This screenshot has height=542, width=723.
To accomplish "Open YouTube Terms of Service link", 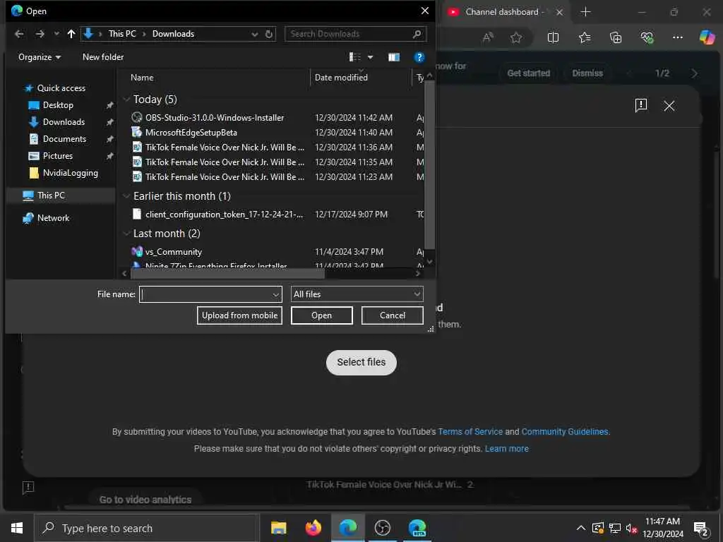I will (x=470, y=432).
